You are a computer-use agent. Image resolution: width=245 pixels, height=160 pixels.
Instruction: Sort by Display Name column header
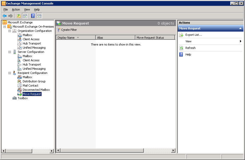click(x=76, y=38)
